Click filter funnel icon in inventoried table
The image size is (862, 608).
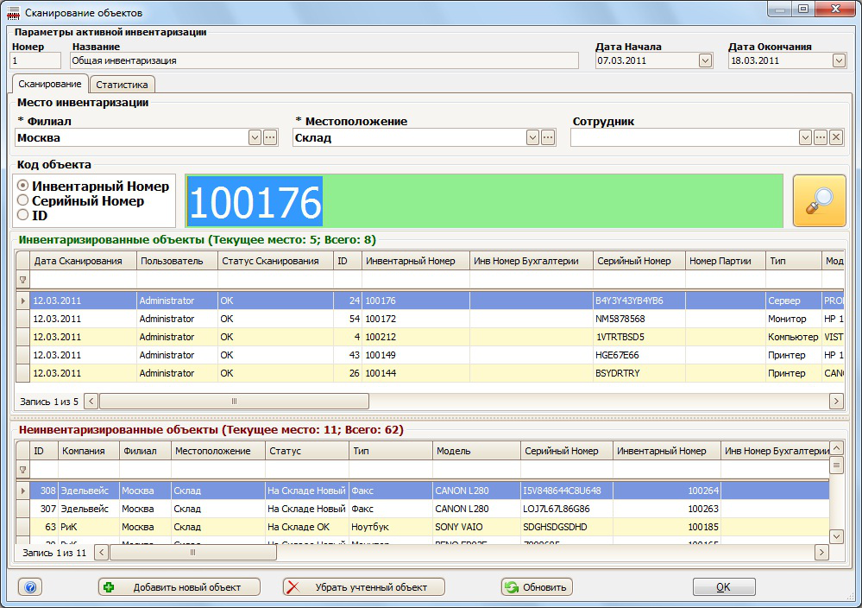coord(23,280)
